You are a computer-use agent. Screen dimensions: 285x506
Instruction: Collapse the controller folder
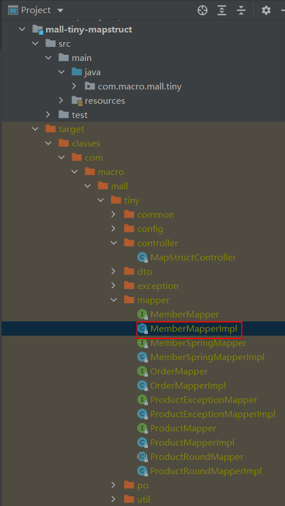113,243
